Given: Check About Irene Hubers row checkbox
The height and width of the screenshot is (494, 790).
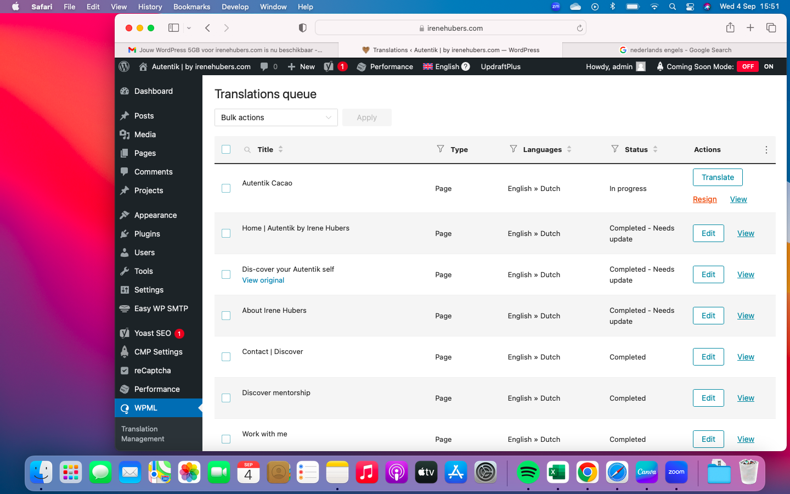Looking at the screenshot, I should (x=226, y=316).
